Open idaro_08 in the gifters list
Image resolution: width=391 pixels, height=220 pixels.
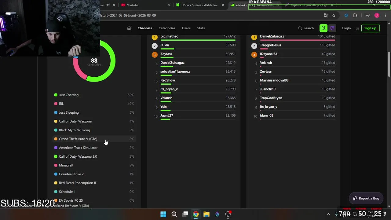coord(267,116)
